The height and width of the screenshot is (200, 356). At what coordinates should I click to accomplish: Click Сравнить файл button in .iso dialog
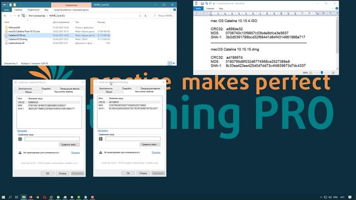(x=69, y=144)
